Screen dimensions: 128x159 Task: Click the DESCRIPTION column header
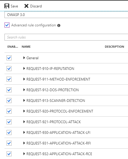pyautogui.click(x=114, y=47)
